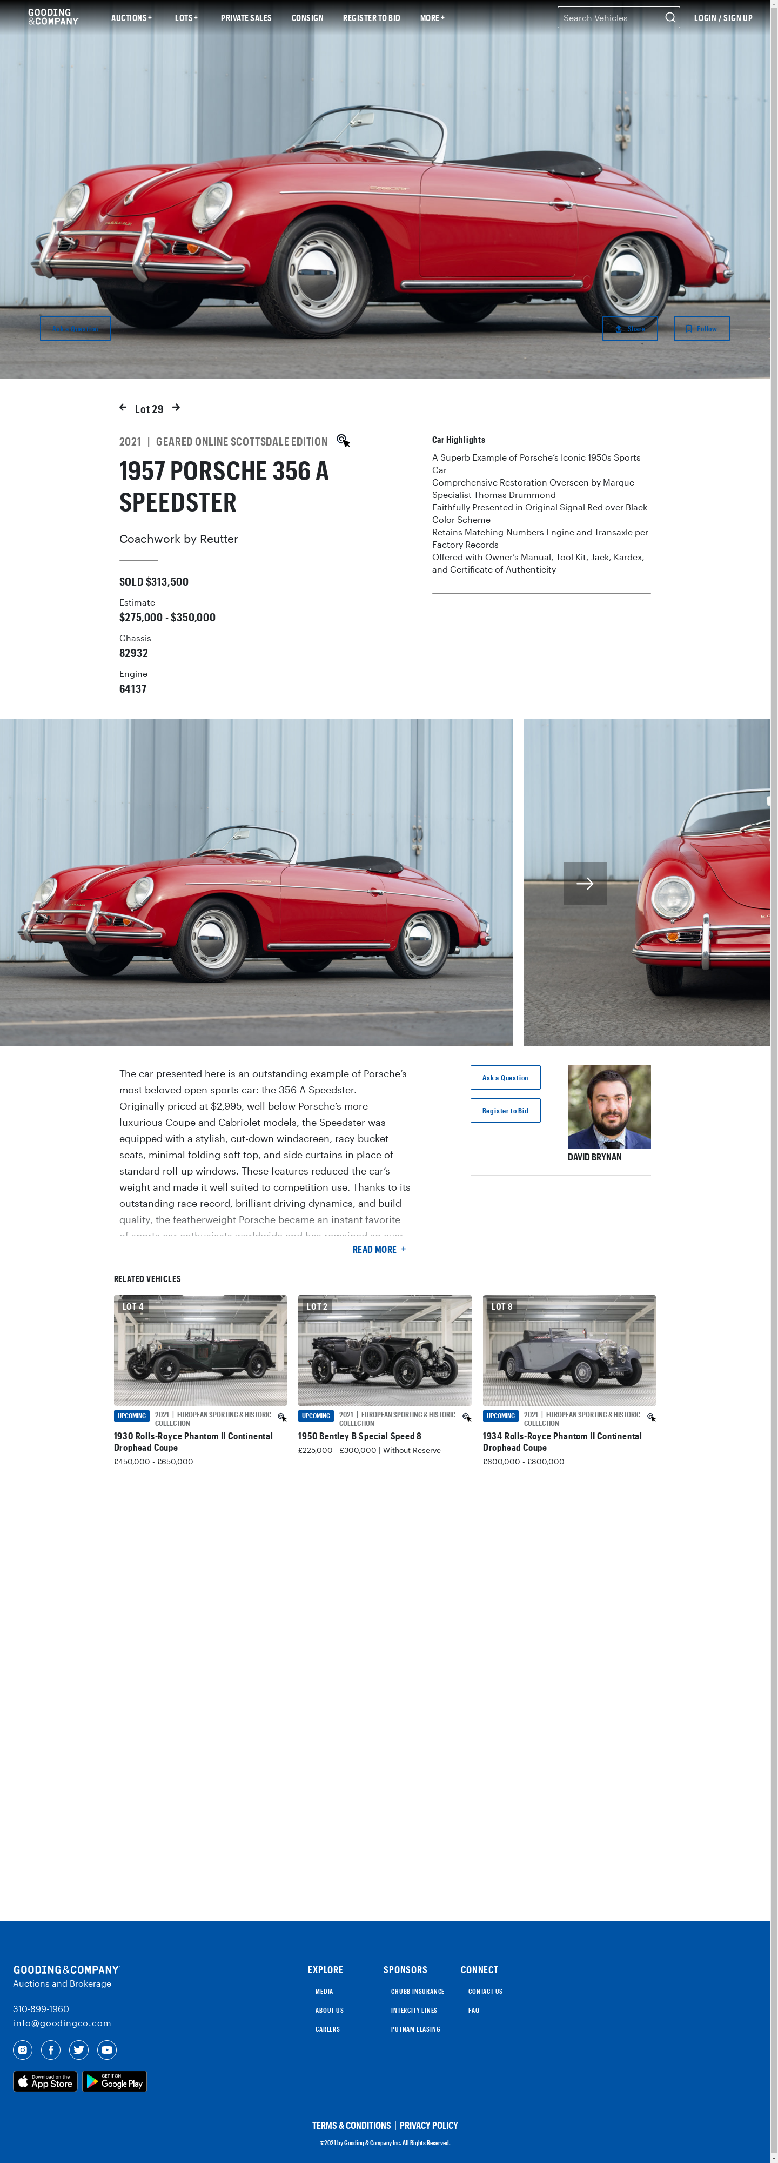778x2163 pixels.
Task: Open Instagram icon in footer
Action: (x=23, y=2049)
